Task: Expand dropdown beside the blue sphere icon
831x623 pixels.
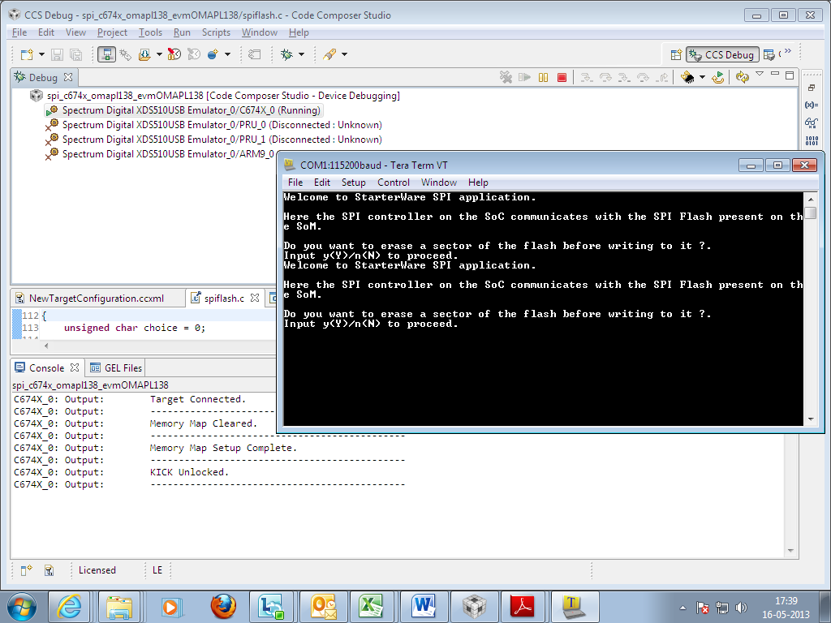Action: click(x=227, y=54)
